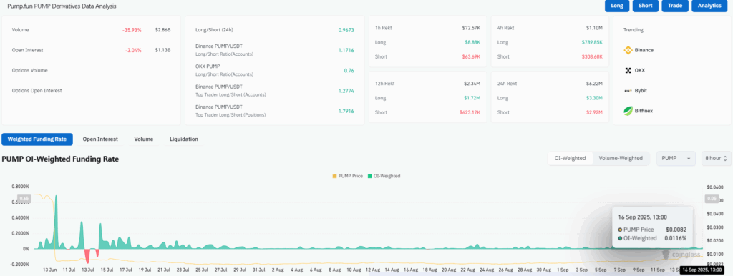Click the PUMP OI-Weighted Funding Rate heading

click(x=60, y=159)
